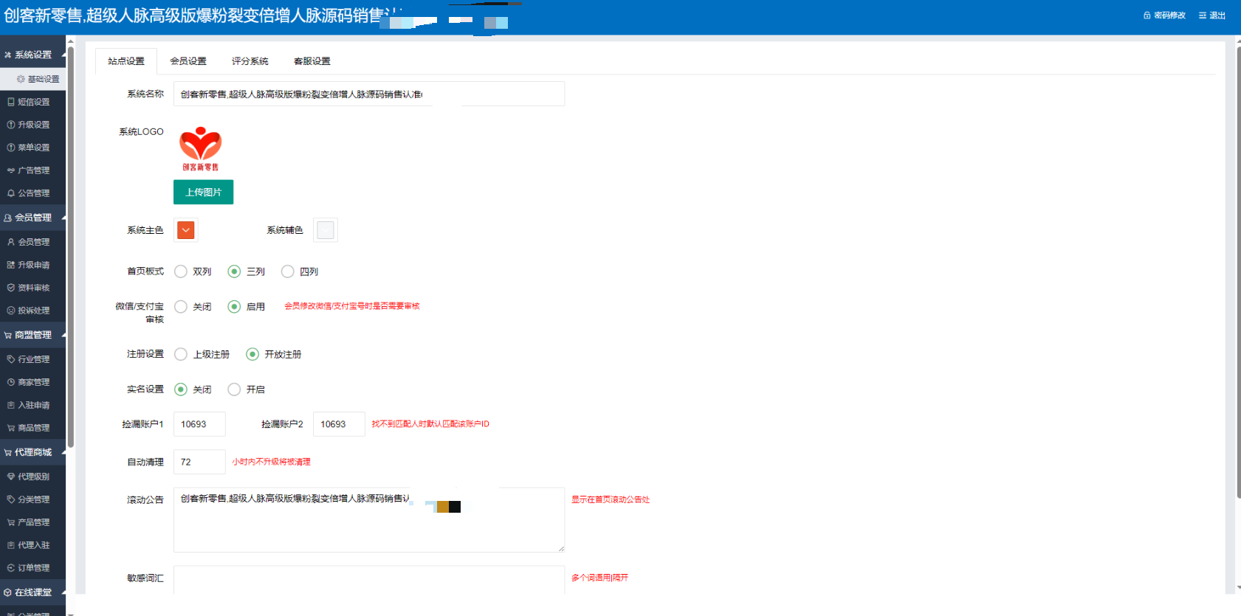This screenshot has width=1241, height=616.
Task: Collapse the 代理商城 sidebar section
Action: click(63, 452)
